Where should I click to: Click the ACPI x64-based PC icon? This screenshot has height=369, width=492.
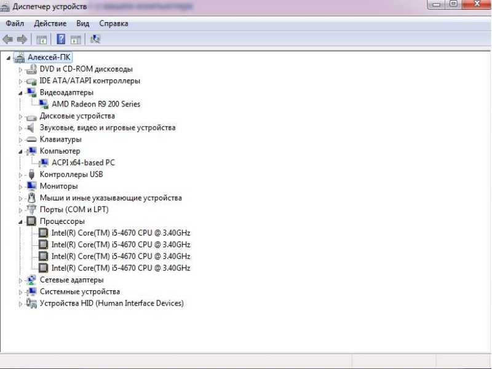pyautogui.click(x=44, y=162)
